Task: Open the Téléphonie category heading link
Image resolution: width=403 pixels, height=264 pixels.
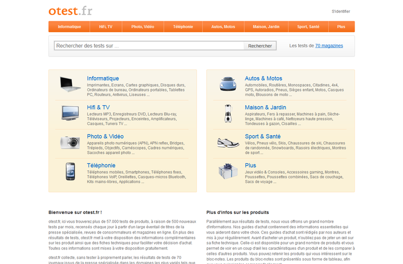Action: [101, 166]
